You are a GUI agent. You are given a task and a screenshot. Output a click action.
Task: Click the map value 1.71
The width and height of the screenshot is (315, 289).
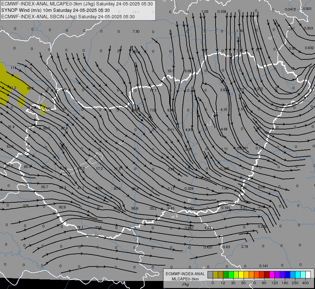[224, 149]
